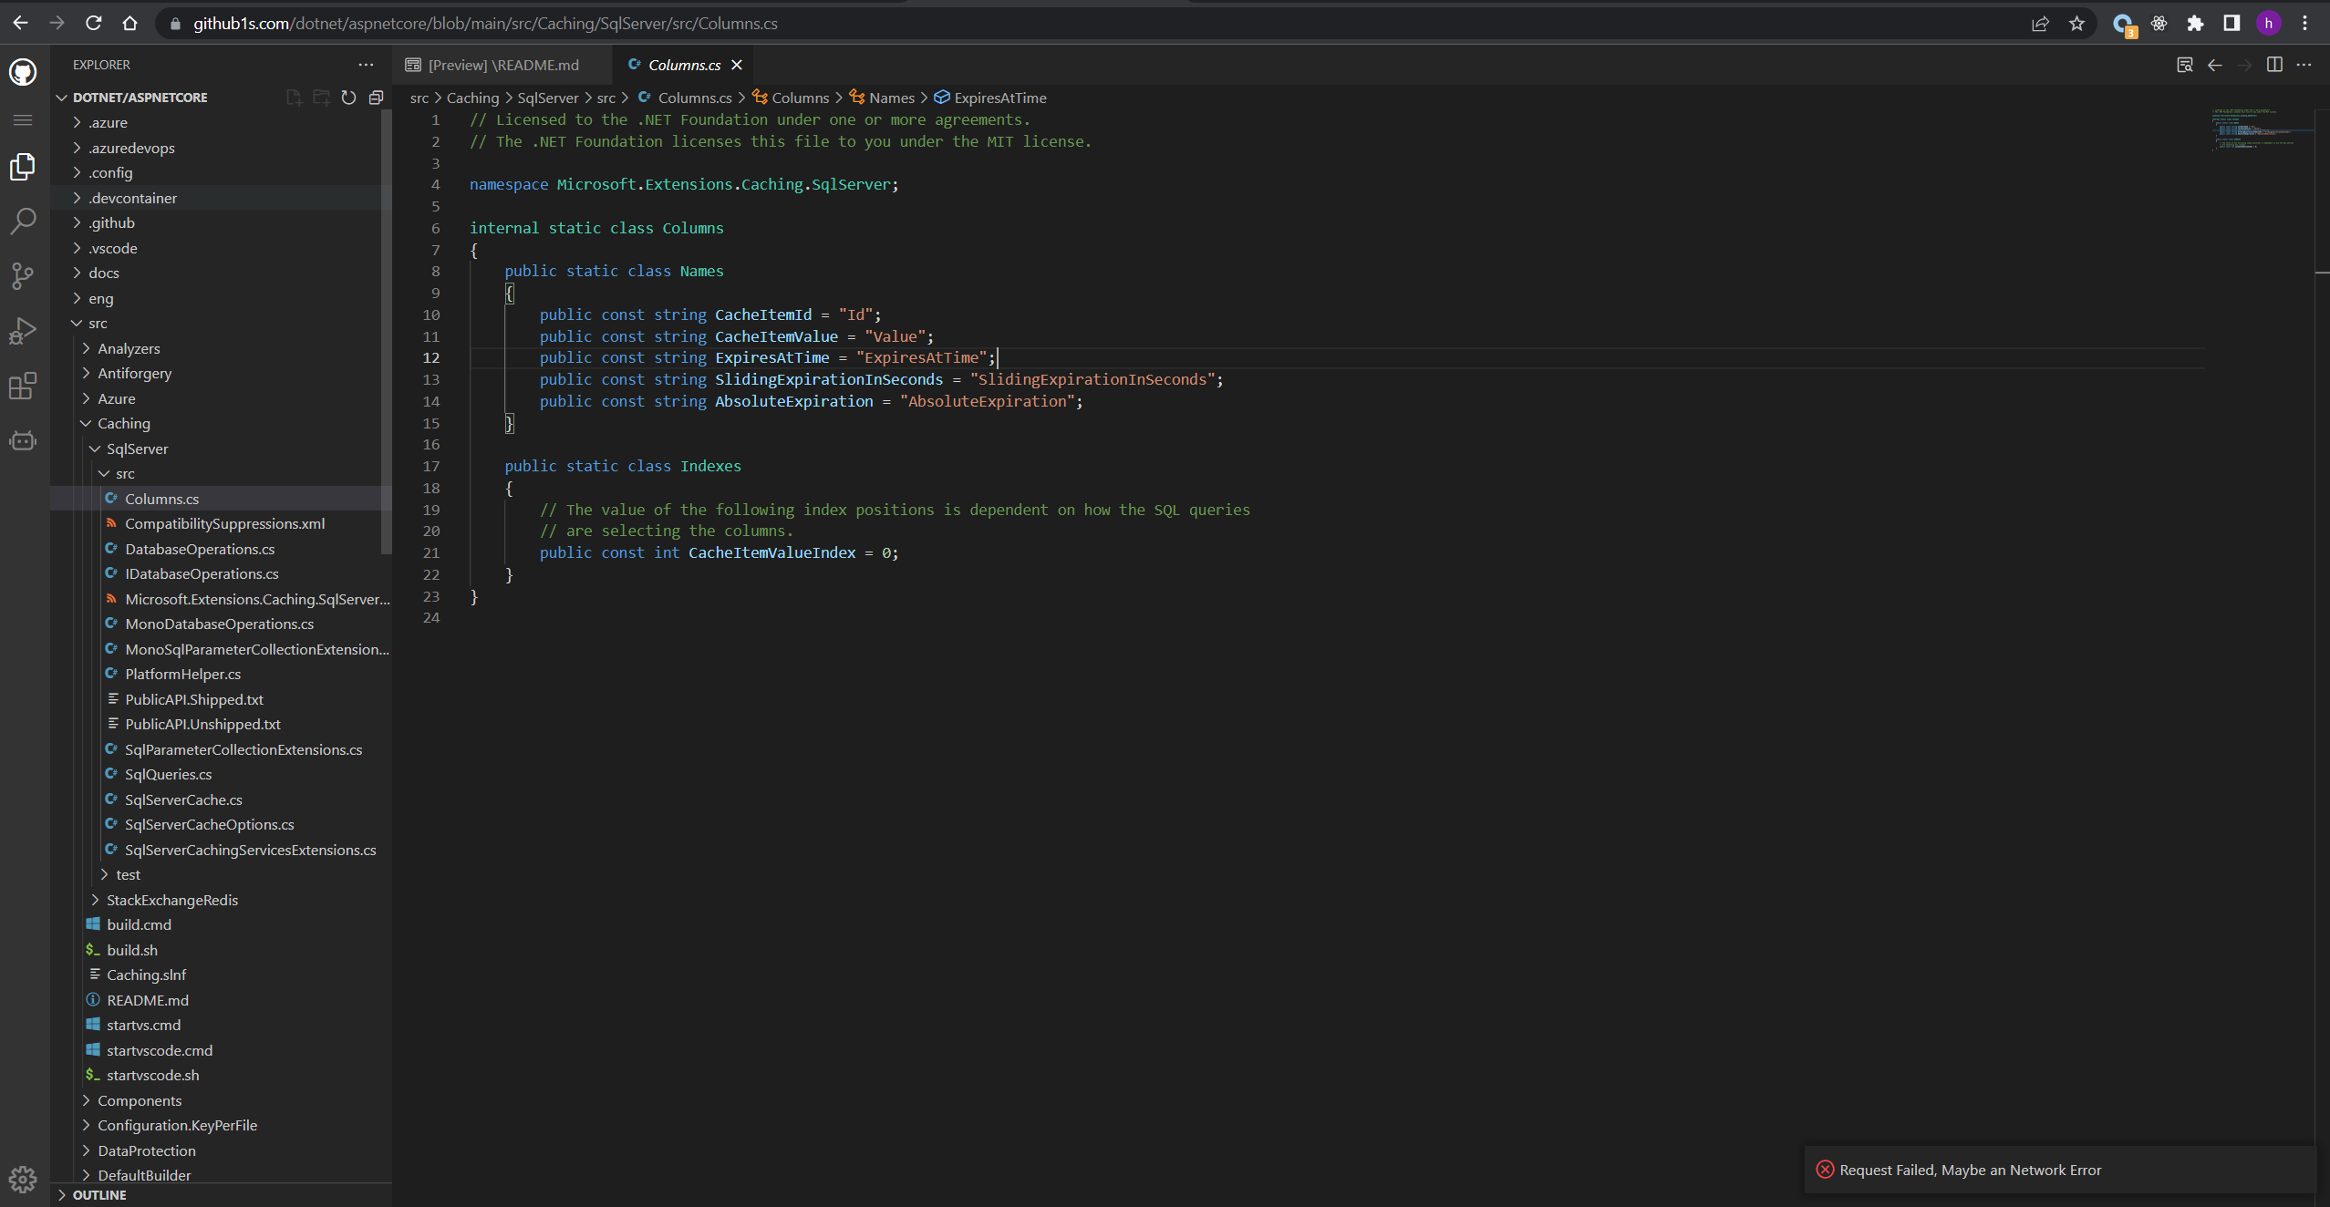Open SqlServerCache.cs file
This screenshot has height=1207, width=2330.
coord(221,800)
